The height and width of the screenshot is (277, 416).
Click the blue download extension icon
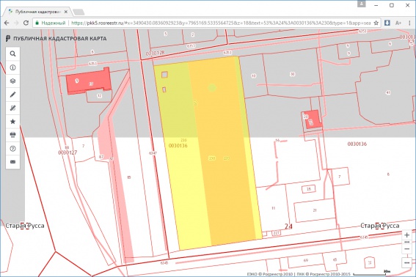coord(387,23)
